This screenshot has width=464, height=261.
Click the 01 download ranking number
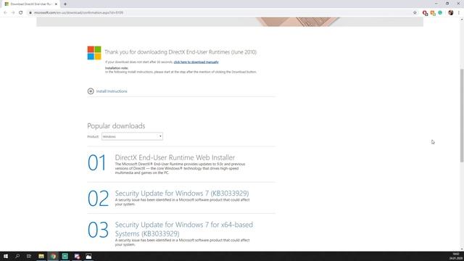(x=96, y=162)
